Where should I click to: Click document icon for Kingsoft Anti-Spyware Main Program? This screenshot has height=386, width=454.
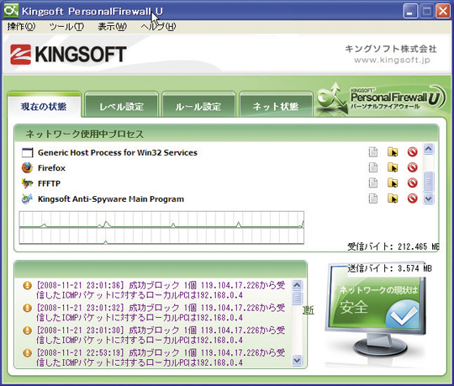373,198
